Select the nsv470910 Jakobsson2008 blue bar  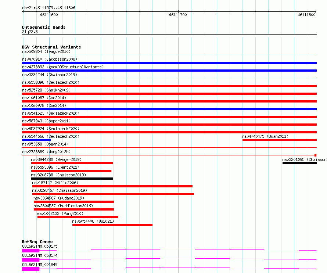click(x=169, y=63)
